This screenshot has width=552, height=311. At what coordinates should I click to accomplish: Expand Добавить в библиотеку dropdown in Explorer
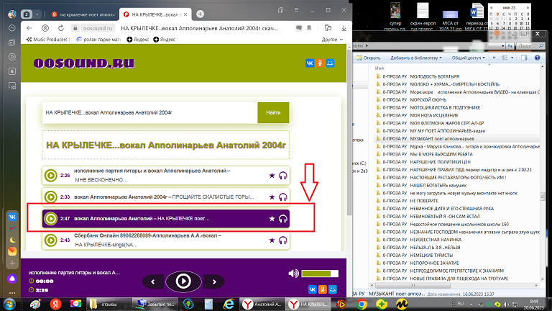pos(415,58)
